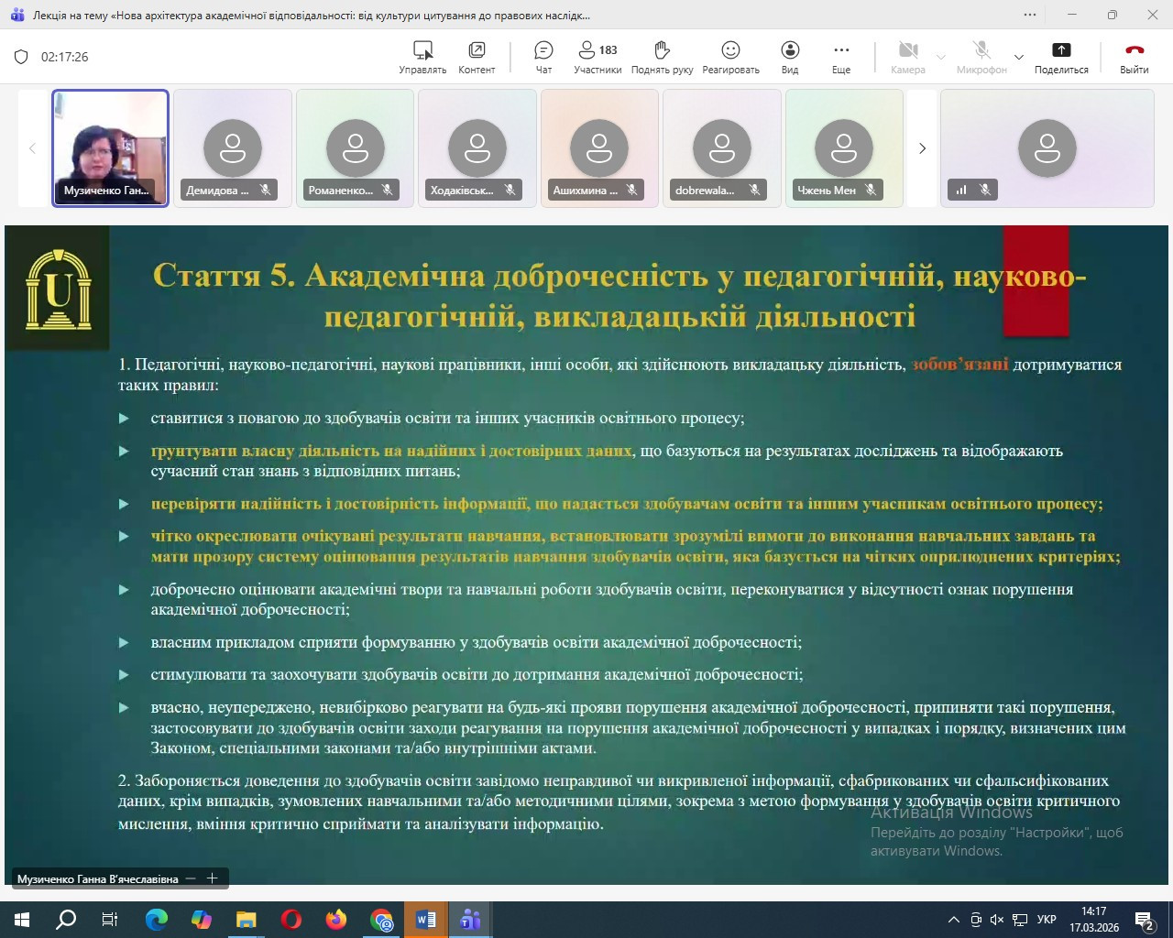Click the Share screen button
Image resolution: width=1173 pixels, height=938 pixels.
tap(1061, 57)
